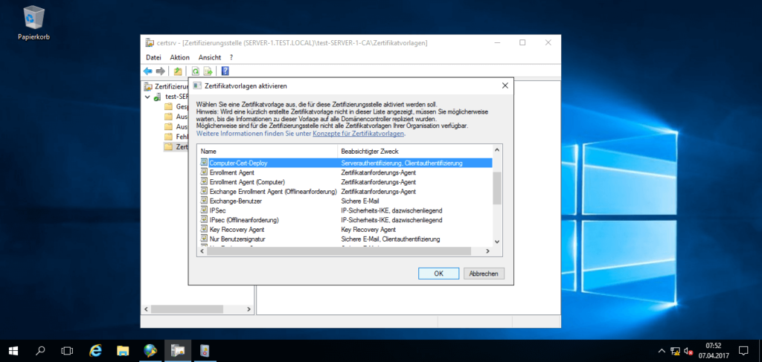Select Exchange Enrollment Agent (Offlineanforderung) template name

point(273,192)
